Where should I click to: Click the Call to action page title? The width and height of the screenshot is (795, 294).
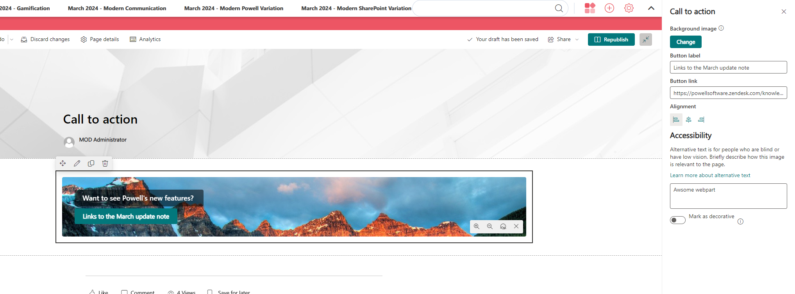(x=100, y=119)
